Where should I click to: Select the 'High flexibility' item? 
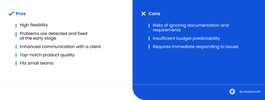pyautogui.click(x=34, y=25)
